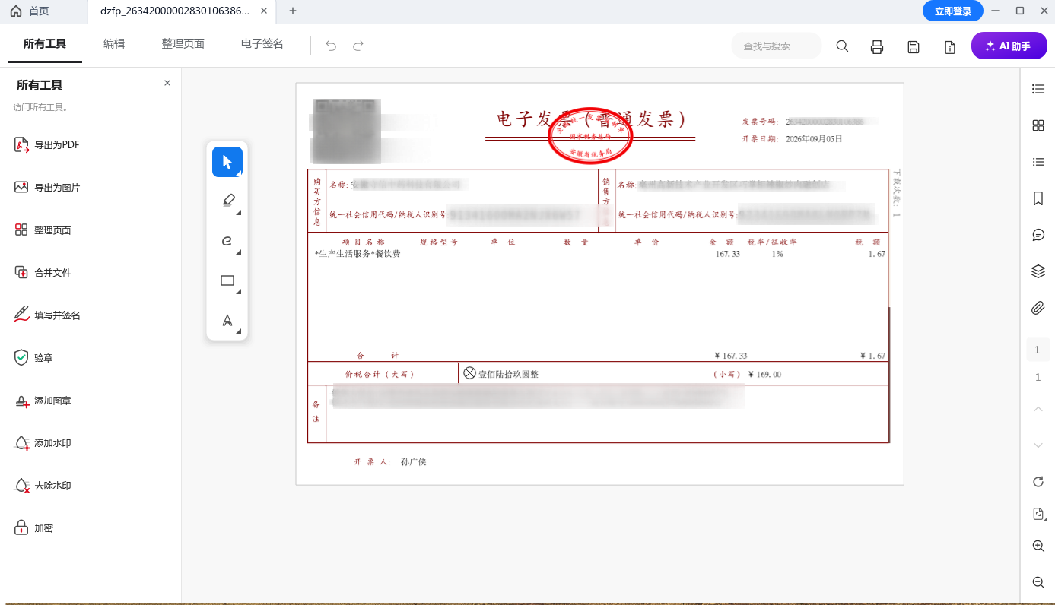Image resolution: width=1055 pixels, height=605 pixels.
Task: Click the magnifier search icon
Action: click(x=842, y=46)
